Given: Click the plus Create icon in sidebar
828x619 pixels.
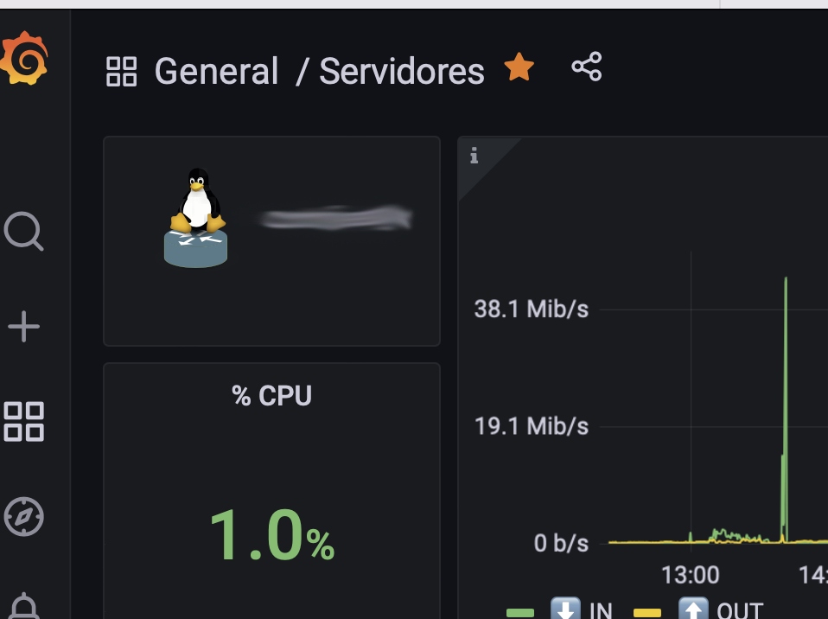Looking at the screenshot, I should tap(23, 327).
